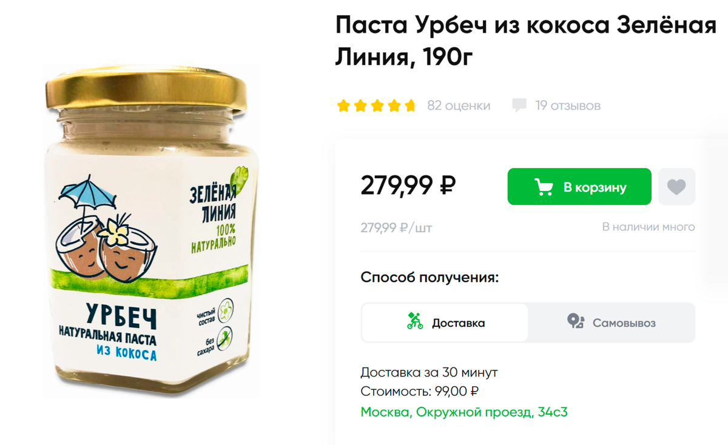The width and height of the screenshot is (728, 445).
Task: Open the 82 оценки ratings link
Action: tap(459, 105)
